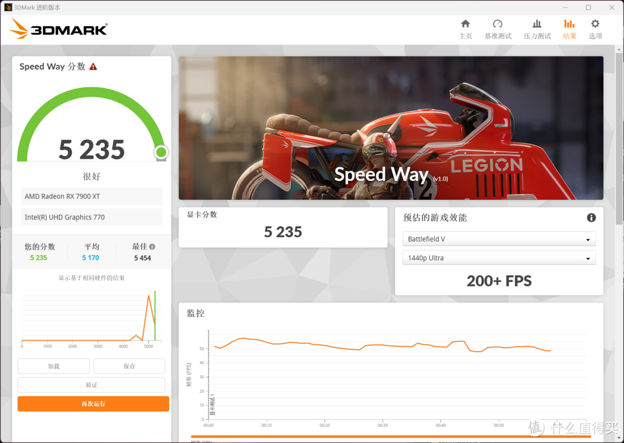Click the AMD Radeon RX 7900 XT field

point(91,196)
